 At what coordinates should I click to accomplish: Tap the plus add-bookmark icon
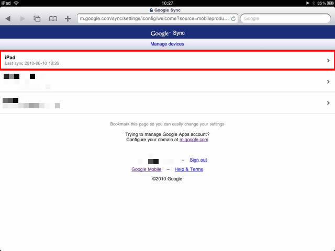pyautogui.click(x=68, y=19)
